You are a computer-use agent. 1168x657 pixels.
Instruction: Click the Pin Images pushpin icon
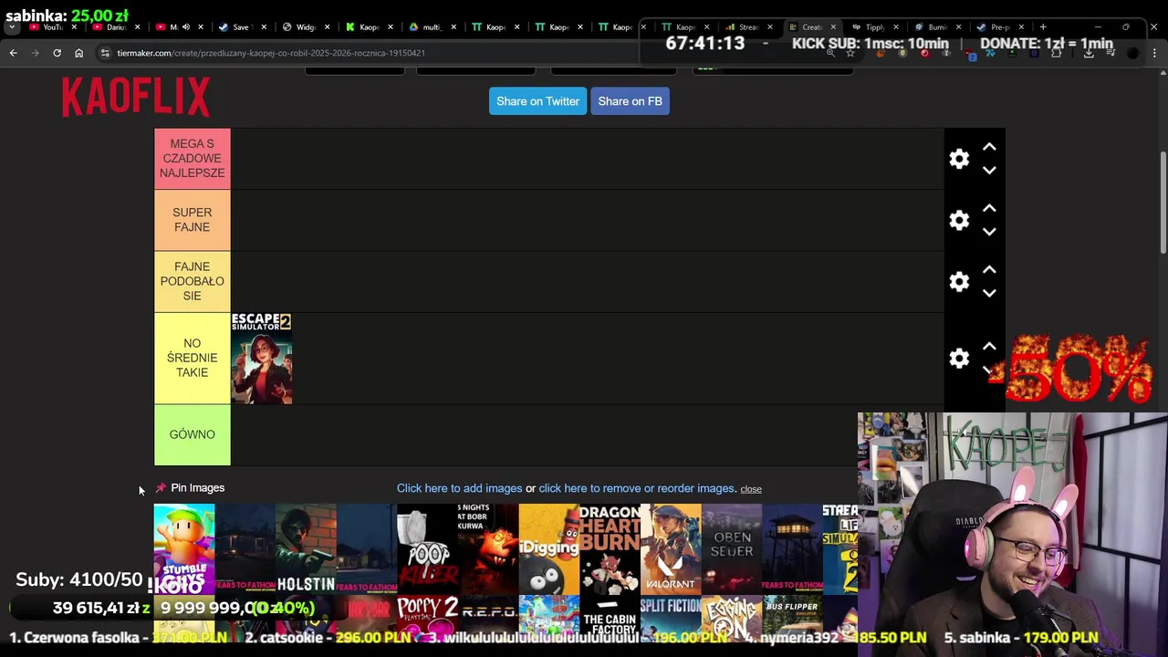161,487
